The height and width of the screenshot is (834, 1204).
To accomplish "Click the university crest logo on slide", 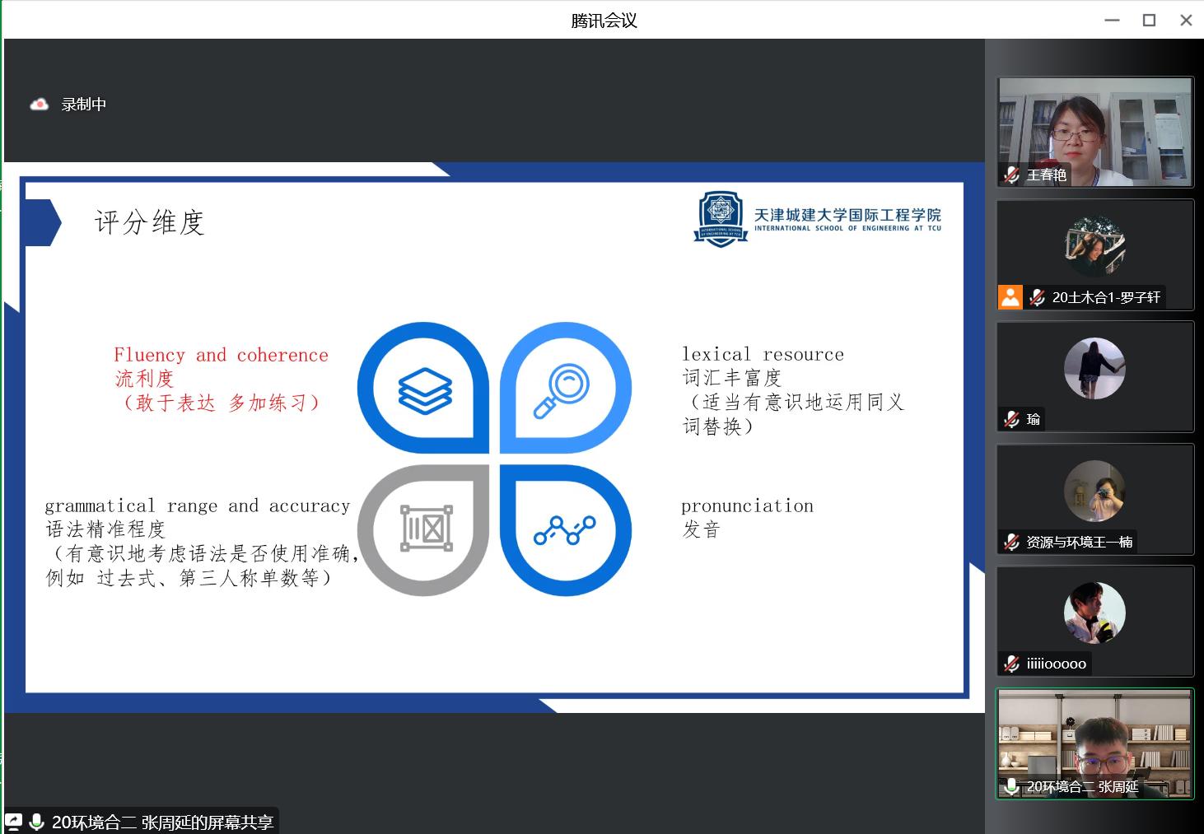I will [x=721, y=219].
